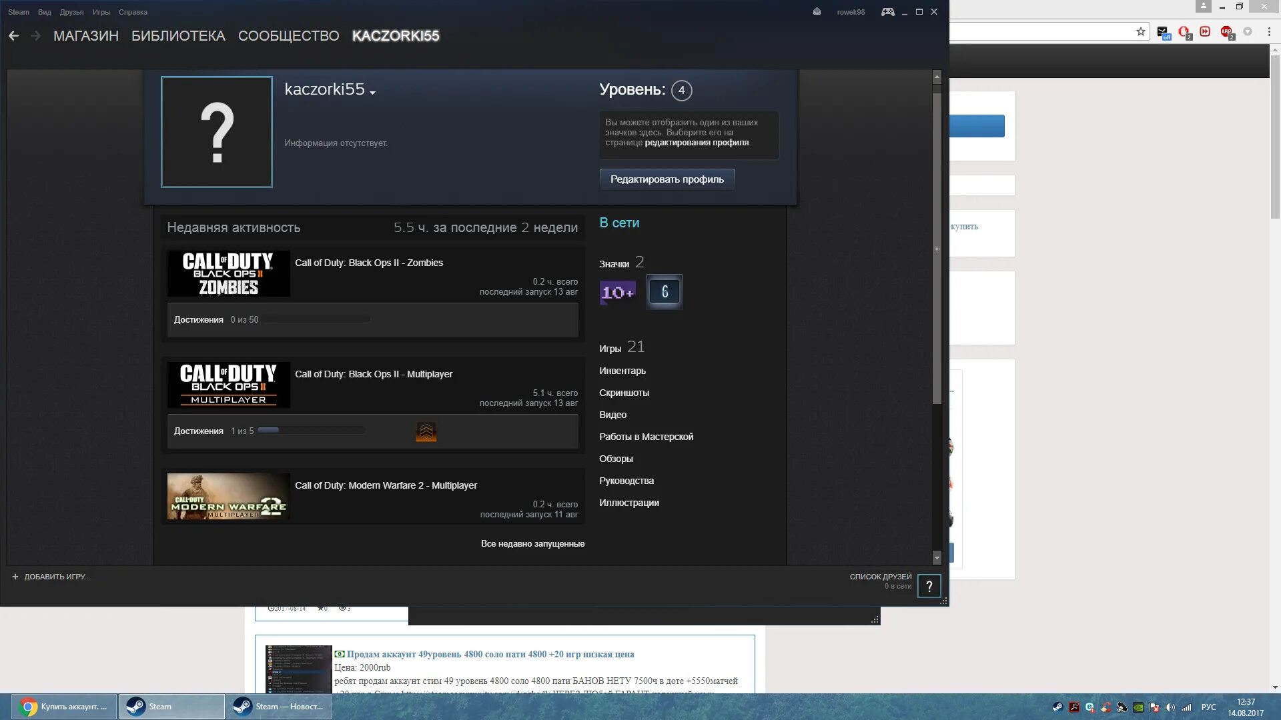The image size is (1281, 720).
Task: Click ДОБАВИТЬ ИГРУ button
Action: 51,577
